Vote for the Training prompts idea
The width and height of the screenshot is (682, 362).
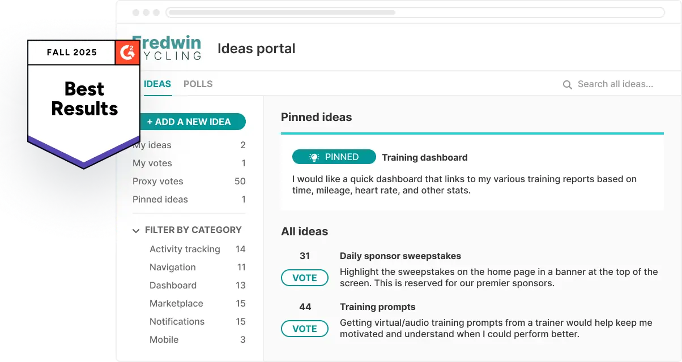[x=305, y=329]
